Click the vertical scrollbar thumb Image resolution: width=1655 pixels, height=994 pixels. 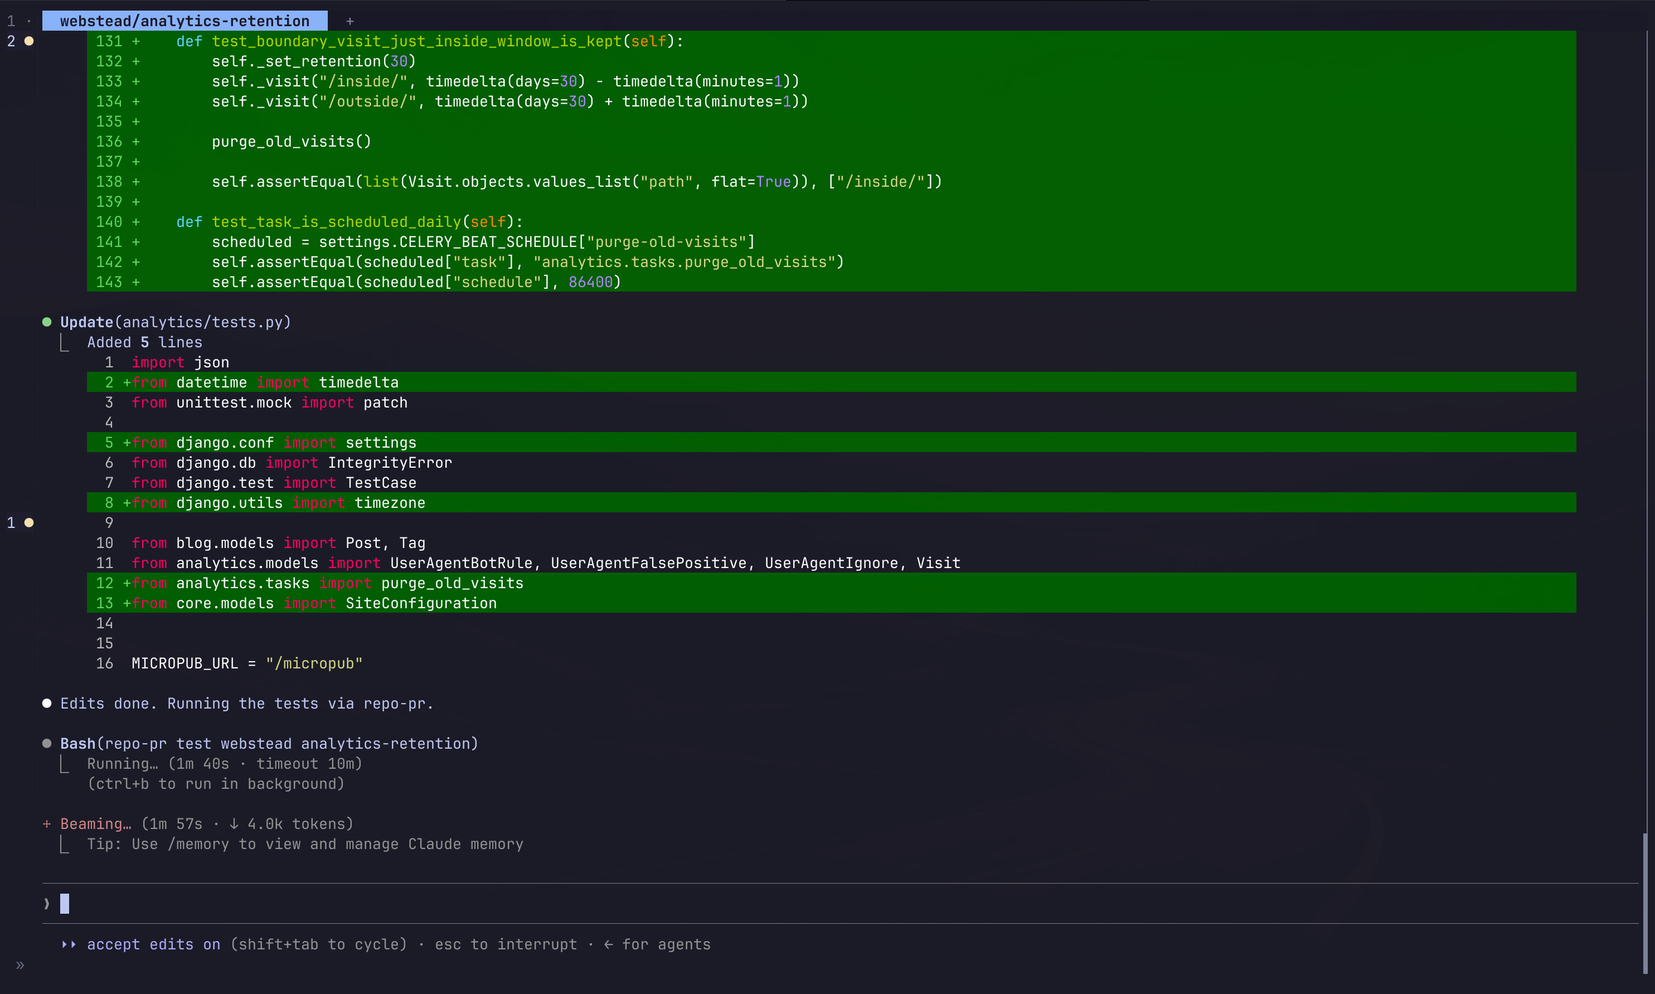pyautogui.click(x=1645, y=903)
